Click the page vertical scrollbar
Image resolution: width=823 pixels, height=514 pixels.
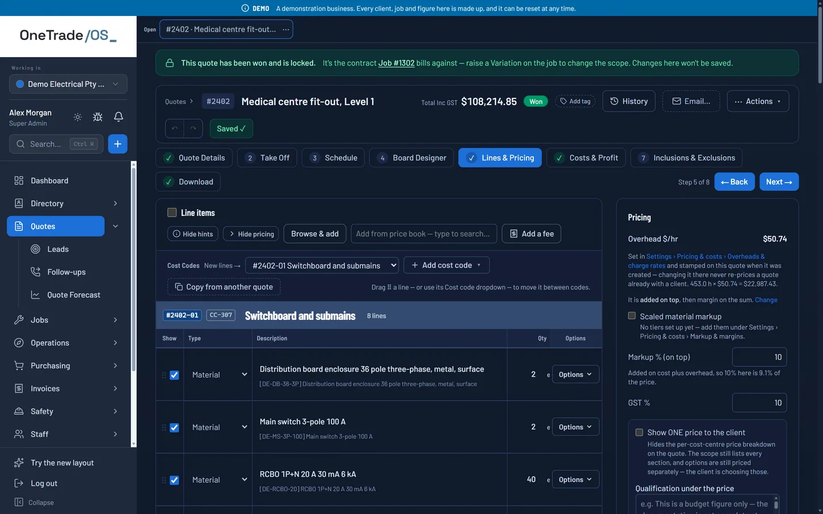tap(820, 46)
